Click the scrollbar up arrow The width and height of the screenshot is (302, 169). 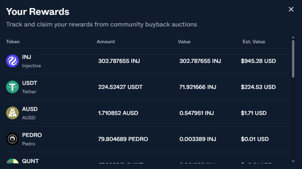coord(293,38)
